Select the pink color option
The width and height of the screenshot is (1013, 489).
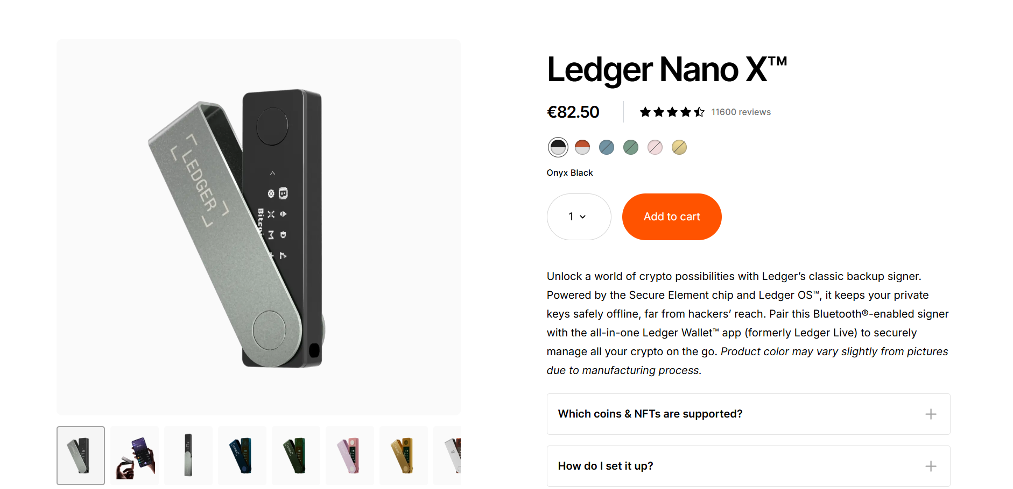pos(655,147)
